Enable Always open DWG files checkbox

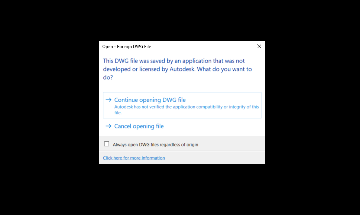tap(107, 144)
